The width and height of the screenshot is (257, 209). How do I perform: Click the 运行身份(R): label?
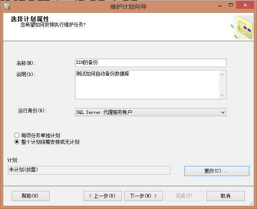[32, 111]
